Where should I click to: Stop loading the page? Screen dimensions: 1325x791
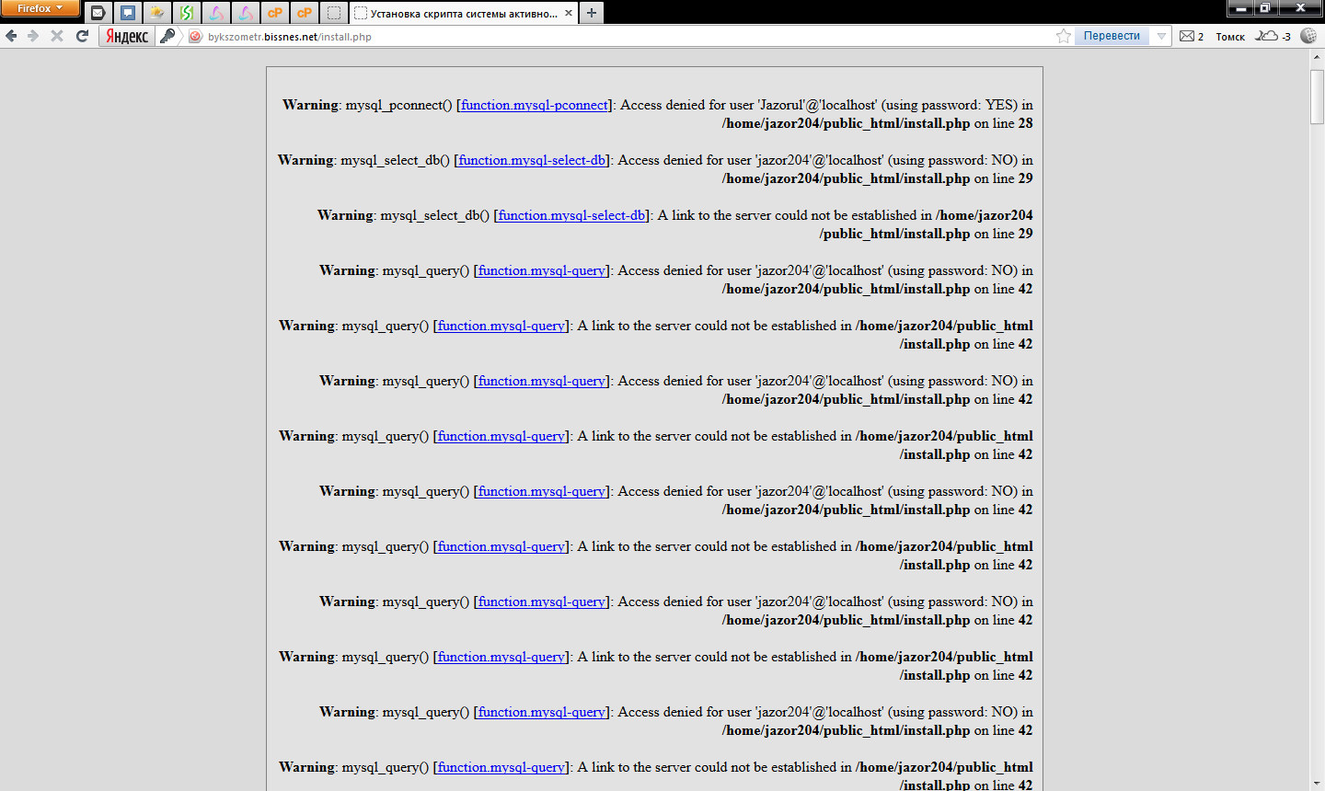[57, 36]
